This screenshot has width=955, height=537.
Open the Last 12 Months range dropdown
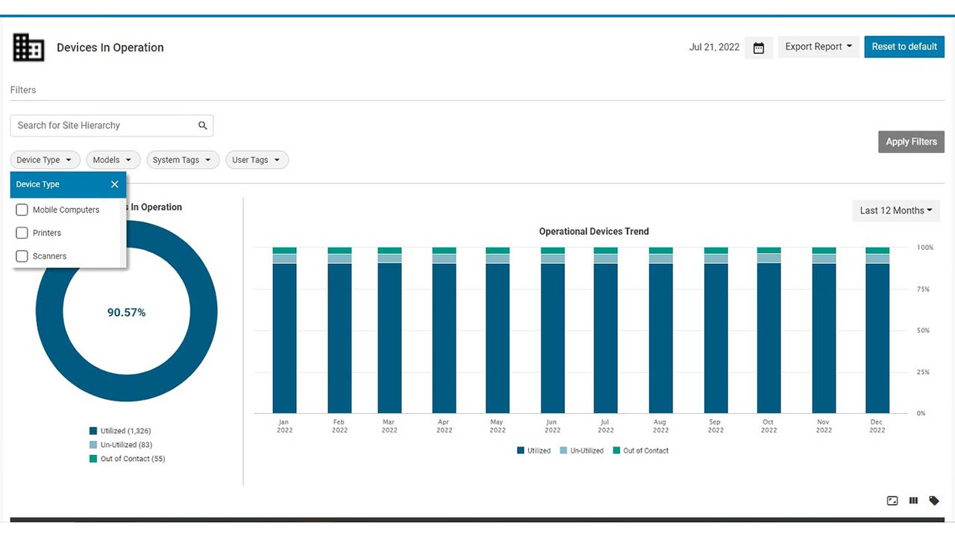click(x=896, y=210)
